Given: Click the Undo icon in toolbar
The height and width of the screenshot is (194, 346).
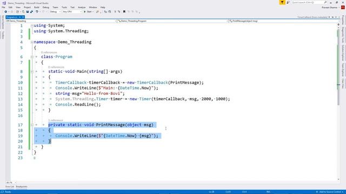Looking at the screenshot, I should pos(37,12).
